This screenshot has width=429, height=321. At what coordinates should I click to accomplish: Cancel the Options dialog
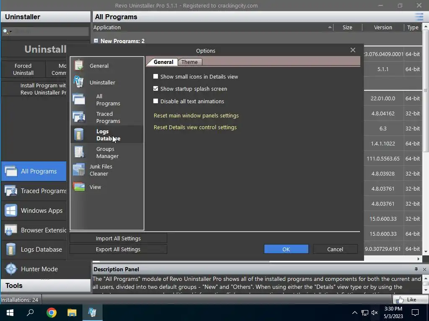pyautogui.click(x=335, y=249)
